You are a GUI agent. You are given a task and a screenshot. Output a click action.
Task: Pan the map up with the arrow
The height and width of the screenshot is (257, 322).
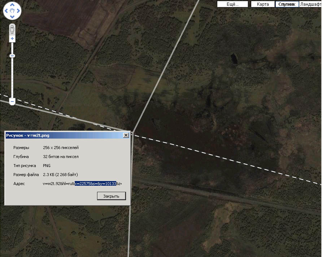pyautogui.click(x=12, y=5)
